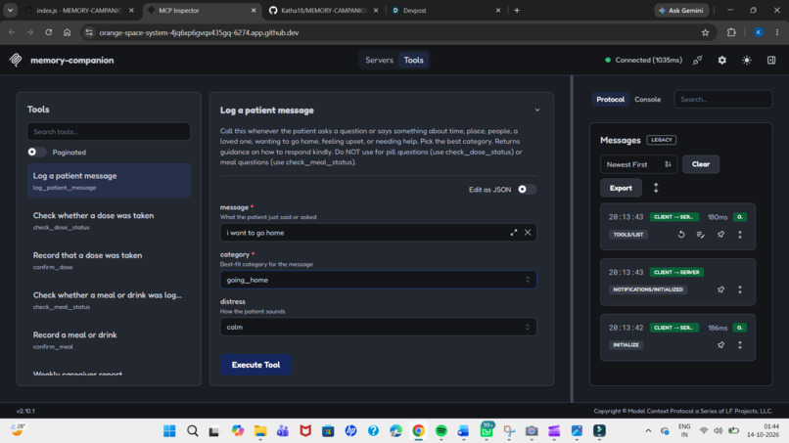Image resolution: width=789 pixels, height=443 pixels.
Task: Click the Ask Gemini button
Action: 681,10
